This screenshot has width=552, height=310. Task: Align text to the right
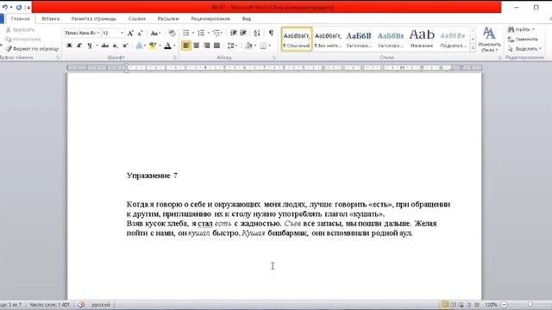tap(207, 46)
